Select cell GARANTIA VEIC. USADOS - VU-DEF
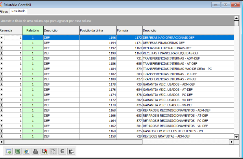Viewport: 243px width, 159px height. tap(188, 100)
